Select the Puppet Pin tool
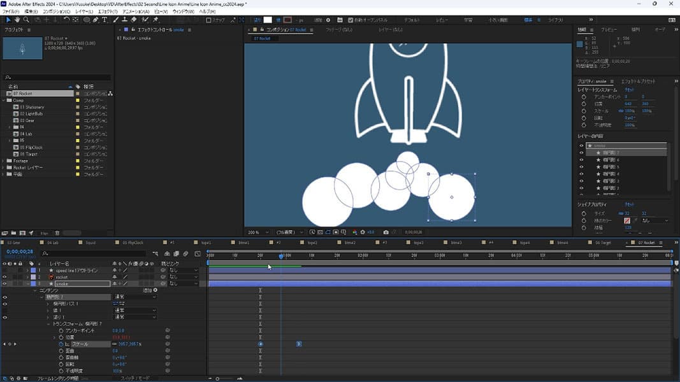Viewport: 680px width, 382px height. [x=156, y=20]
